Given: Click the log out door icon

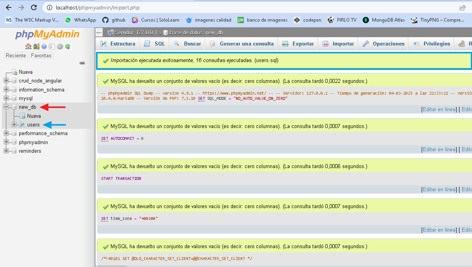Looking at the screenshot, I should [x=36, y=46].
